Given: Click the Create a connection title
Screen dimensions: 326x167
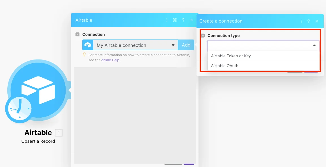Looking at the screenshot, I should (221, 21).
